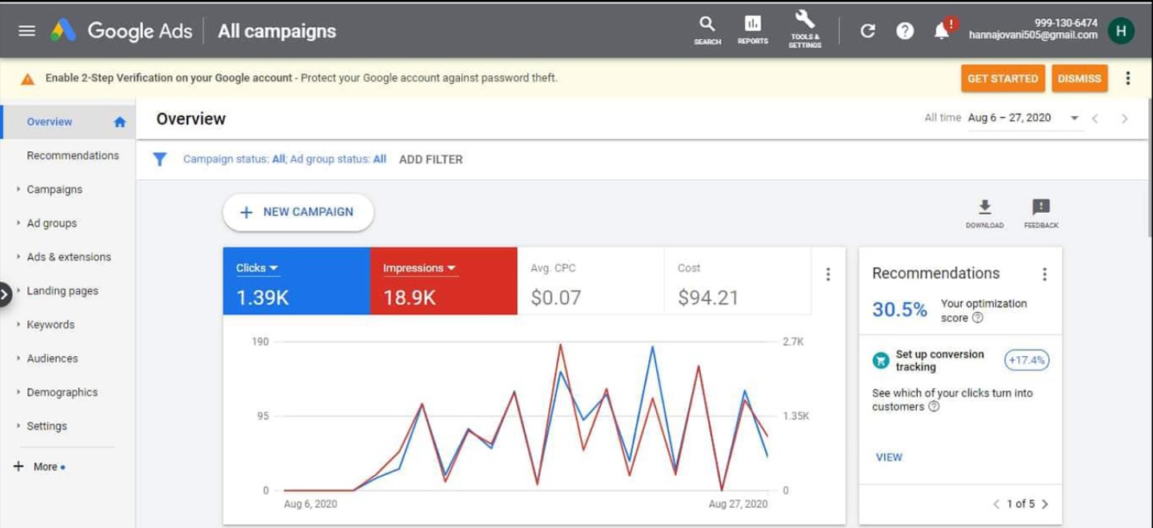Dismiss the 2-Step Verification banner
This screenshot has width=1153, height=528.
click(1079, 78)
